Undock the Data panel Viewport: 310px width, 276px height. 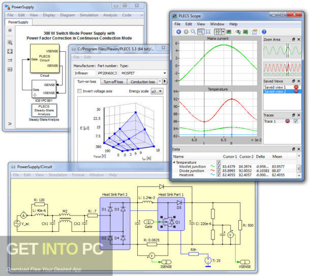(x=294, y=149)
